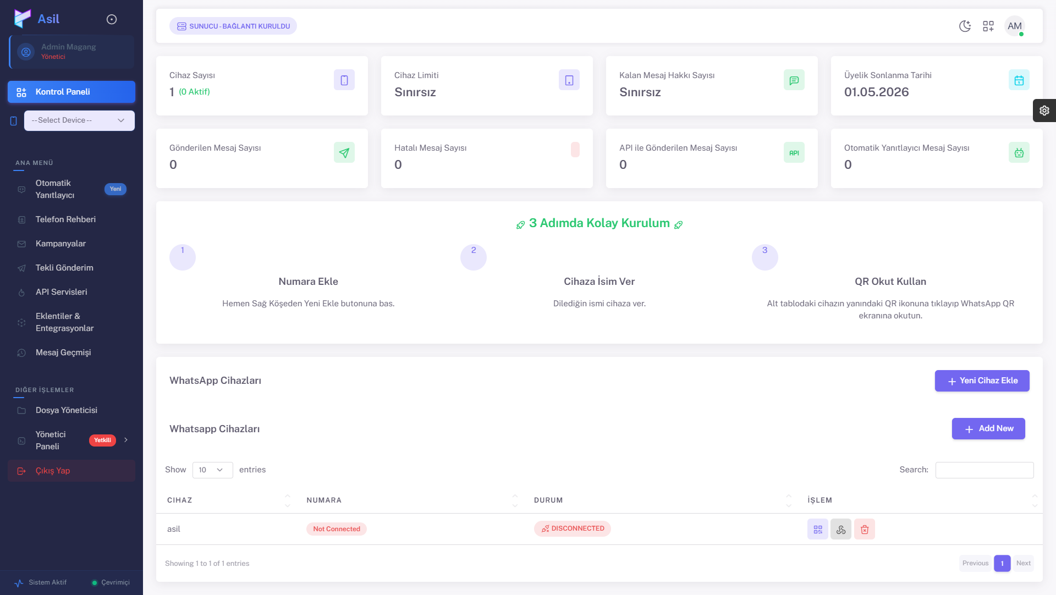The image size is (1056, 595).
Task: Toggle sidebar pin circle icon
Action: (112, 19)
